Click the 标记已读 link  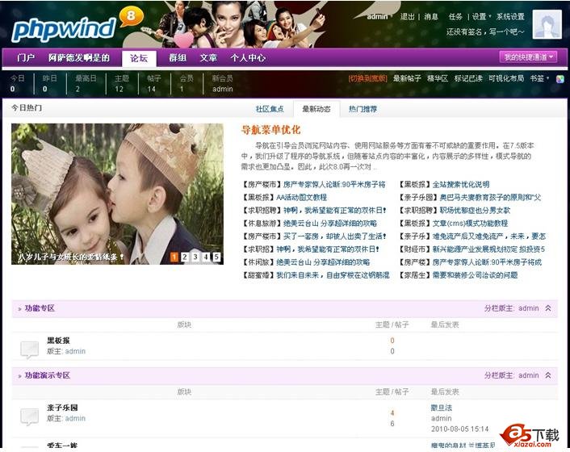(468, 78)
